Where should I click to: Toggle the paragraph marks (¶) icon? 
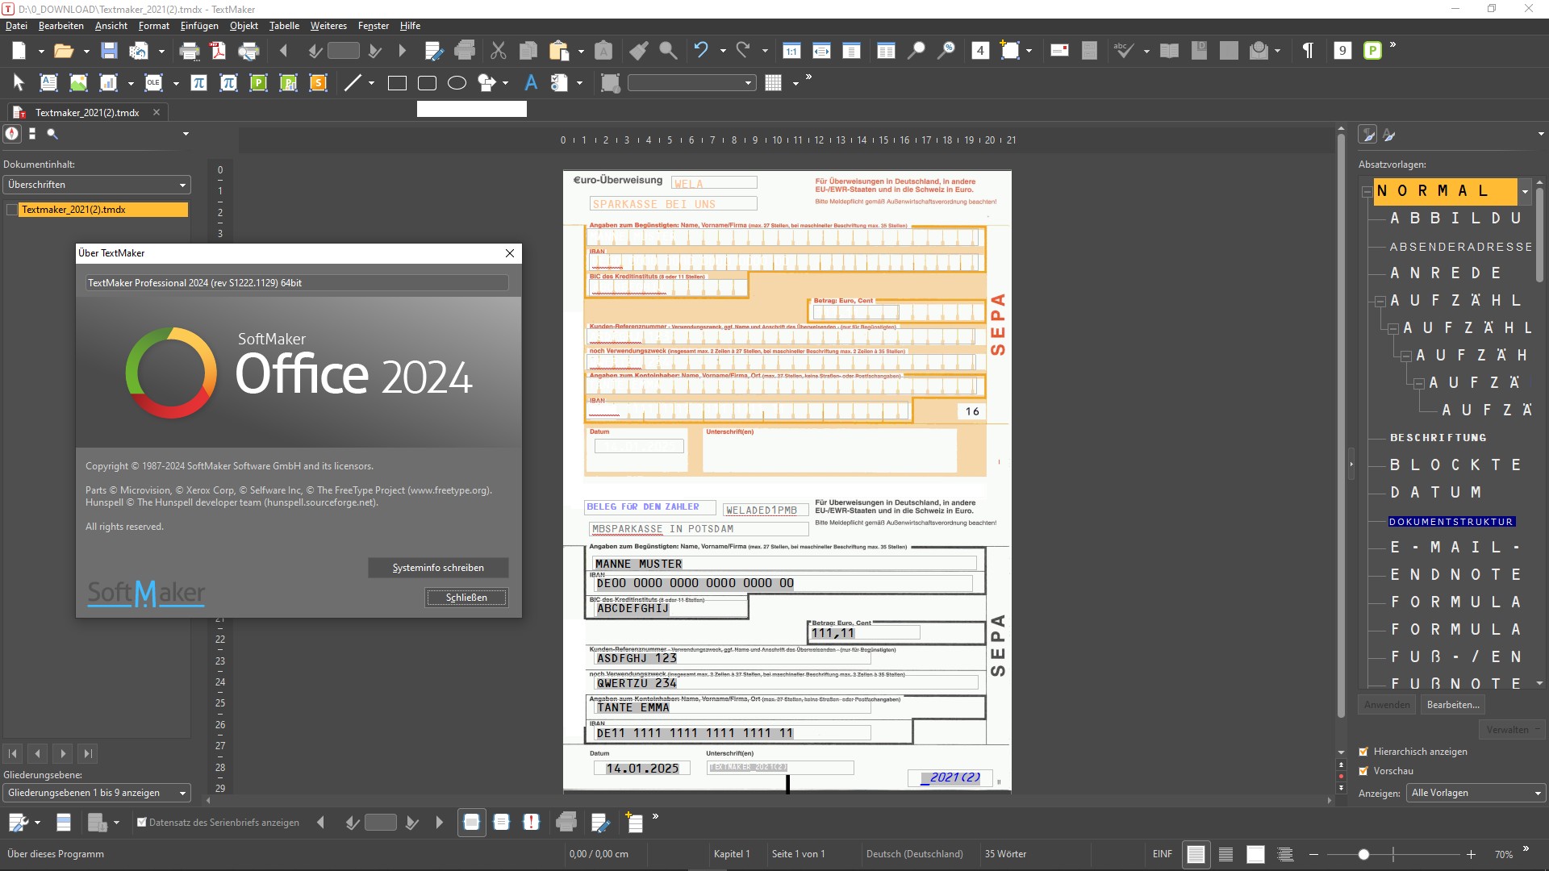(1308, 51)
